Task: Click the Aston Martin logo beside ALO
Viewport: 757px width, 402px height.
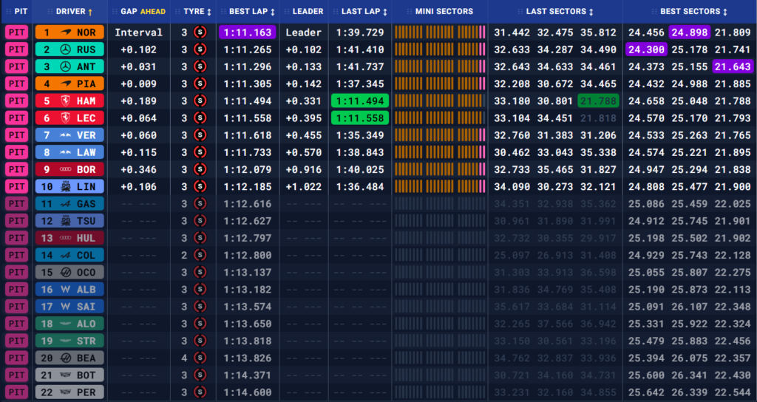Action: [66, 324]
